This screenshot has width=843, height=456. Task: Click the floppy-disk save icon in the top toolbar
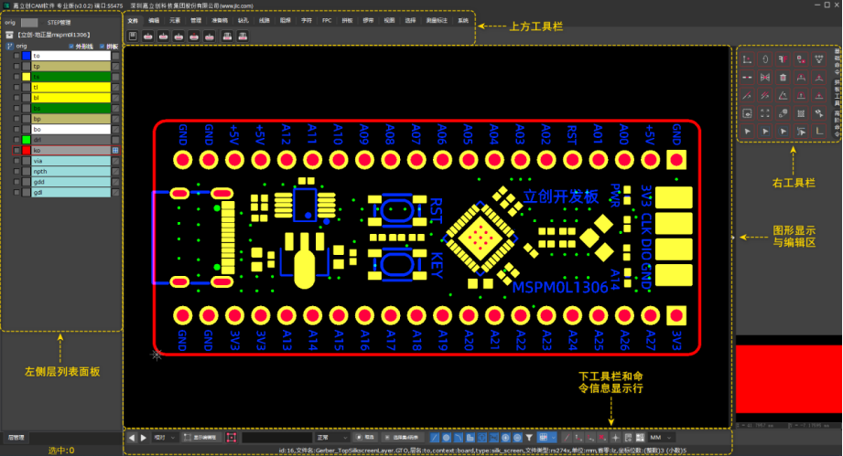click(x=133, y=36)
